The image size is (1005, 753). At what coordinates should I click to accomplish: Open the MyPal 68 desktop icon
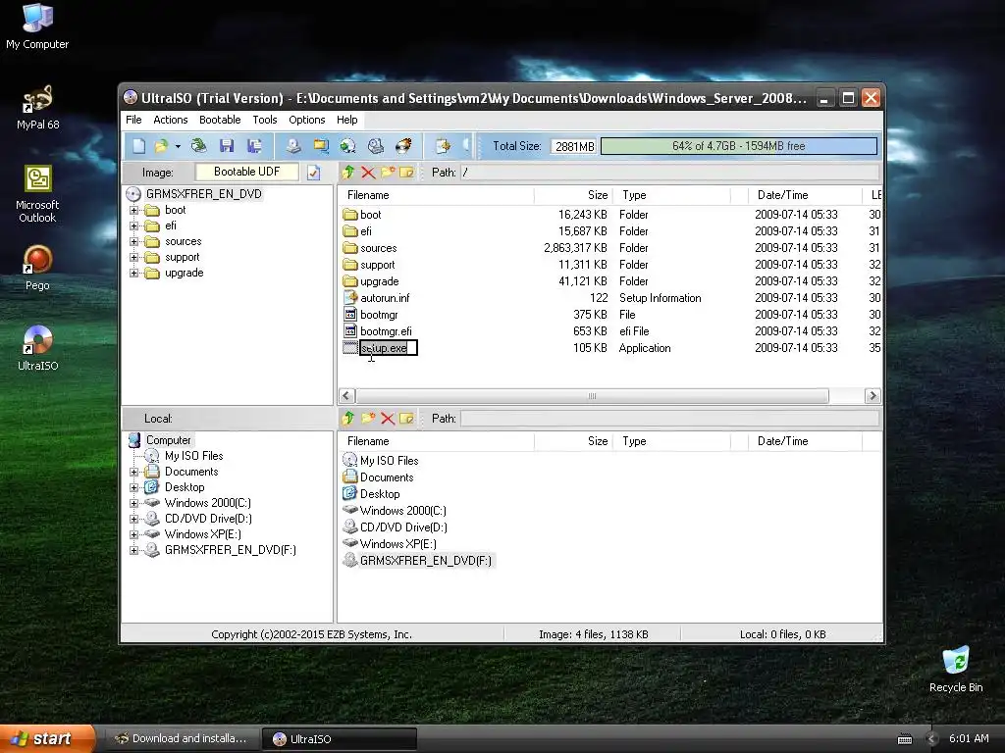point(37,106)
